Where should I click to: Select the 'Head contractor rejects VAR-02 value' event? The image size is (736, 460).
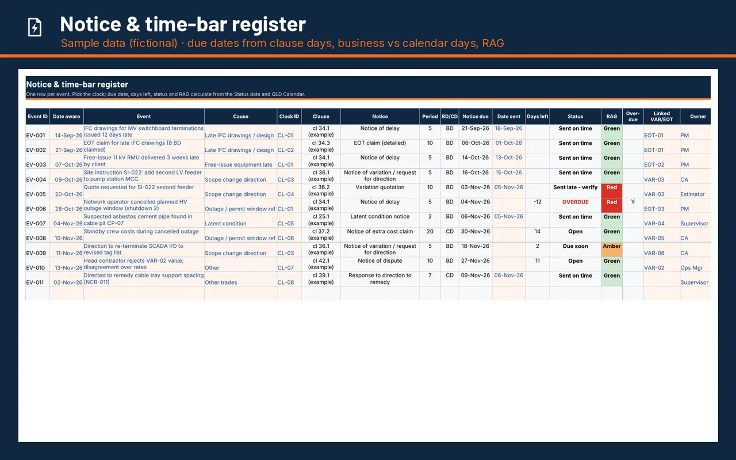144,264
